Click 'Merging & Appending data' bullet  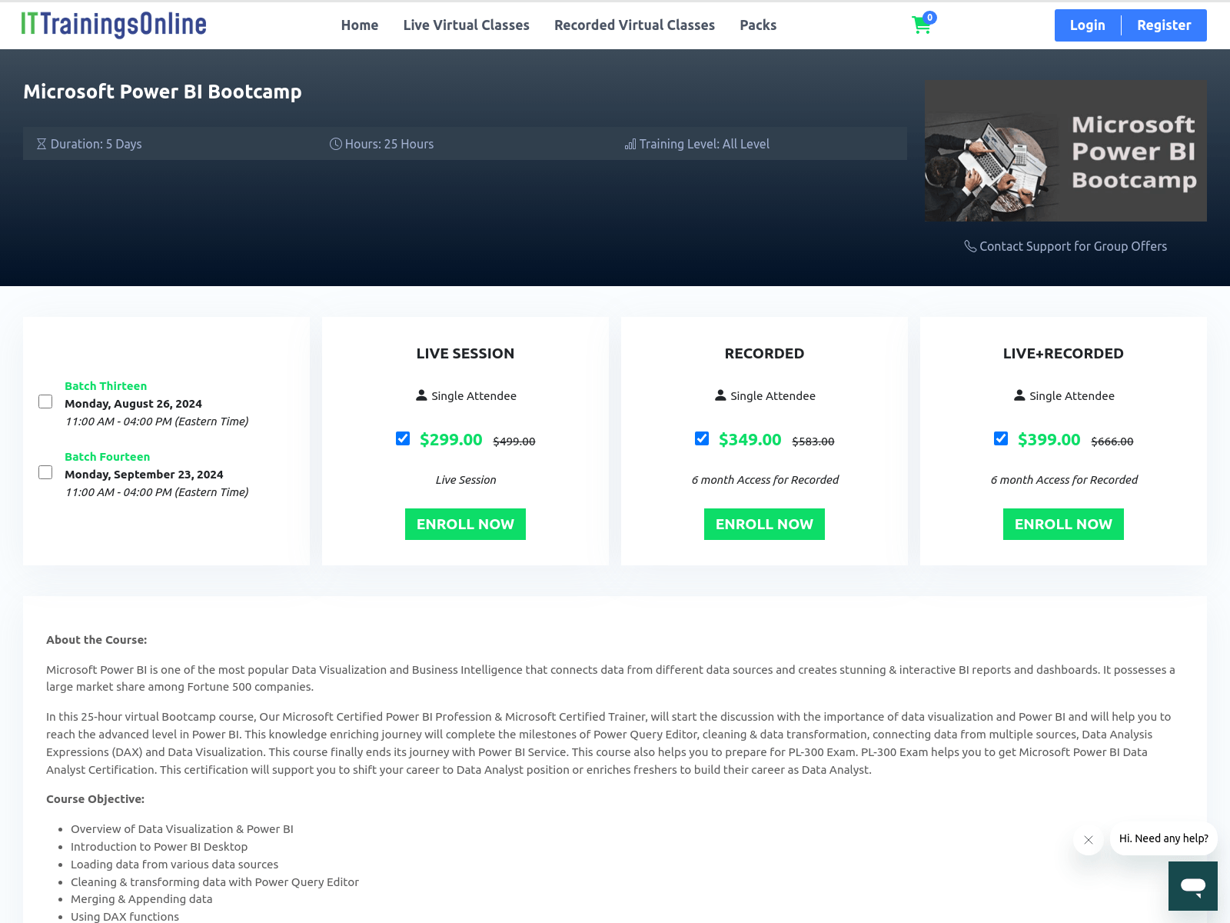141,899
